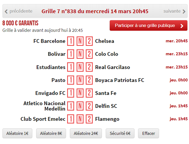Click the Aléatoire 24€ button
Viewport: 189px width, 144px height.
tap(86, 133)
